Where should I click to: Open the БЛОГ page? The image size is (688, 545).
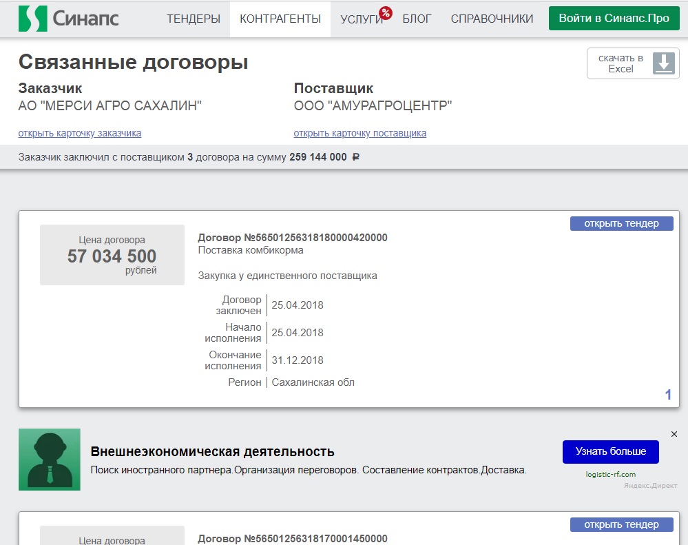[x=417, y=19]
